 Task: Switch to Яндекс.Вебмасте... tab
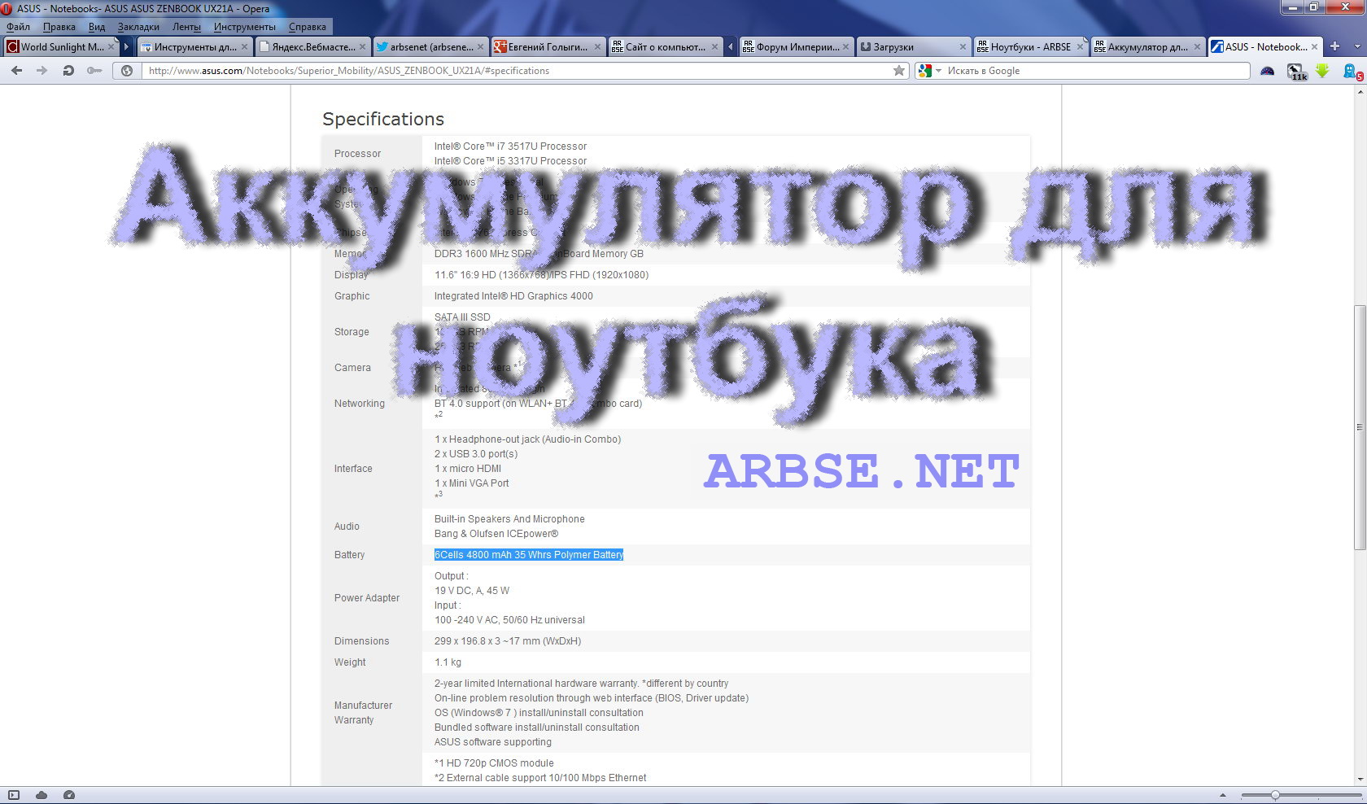click(312, 47)
